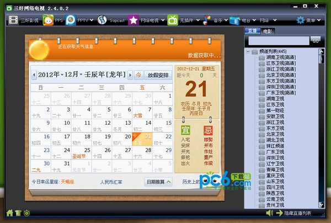Switch to the 直播 tab
This screenshot has width=331, height=223.
coord(253,31)
